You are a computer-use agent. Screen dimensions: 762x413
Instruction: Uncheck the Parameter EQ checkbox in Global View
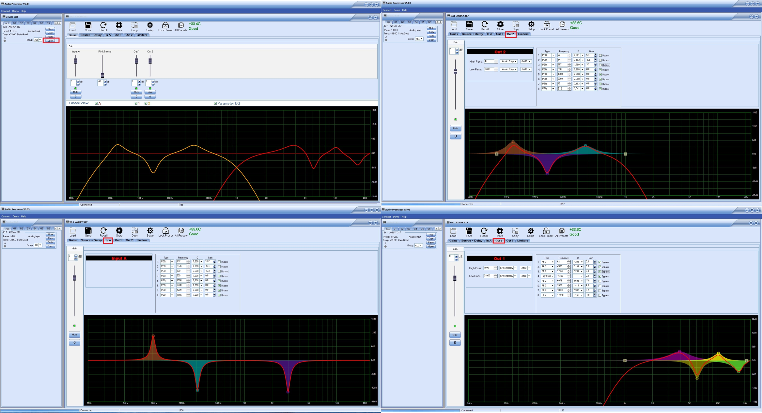pos(215,103)
